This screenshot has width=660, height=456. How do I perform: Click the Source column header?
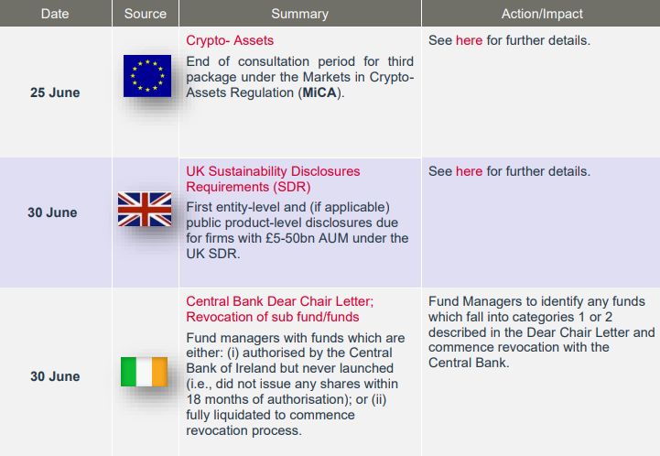[x=146, y=14]
